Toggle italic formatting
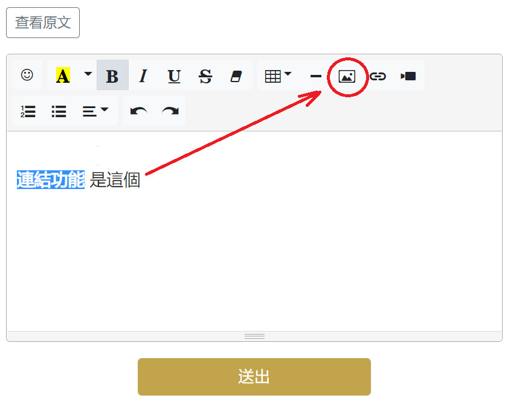 [143, 75]
